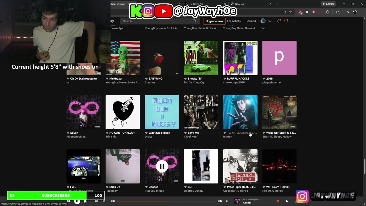
Task: Click the Upgrade now button
Action: pos(214,21)
